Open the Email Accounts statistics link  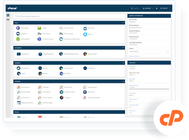pyautogui.click(x=133, y=99)
